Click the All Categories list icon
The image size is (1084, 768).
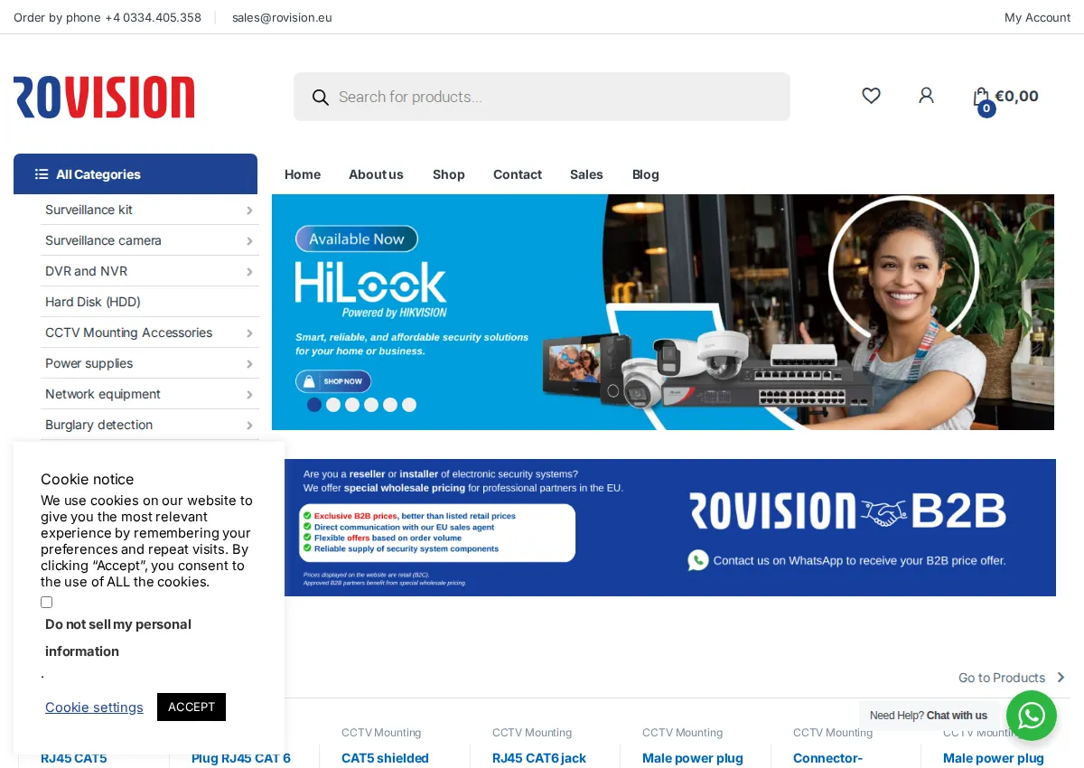(x=42, y=174)
